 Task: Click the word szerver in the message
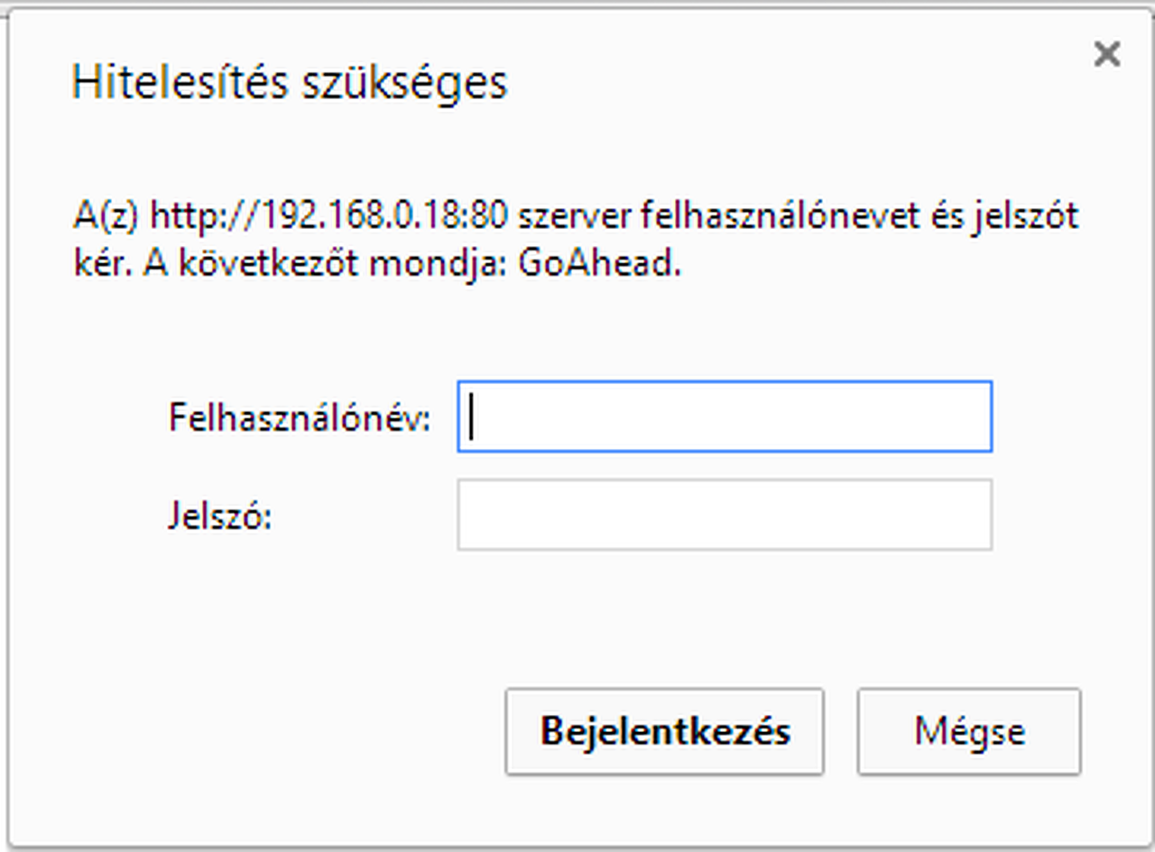575,217
